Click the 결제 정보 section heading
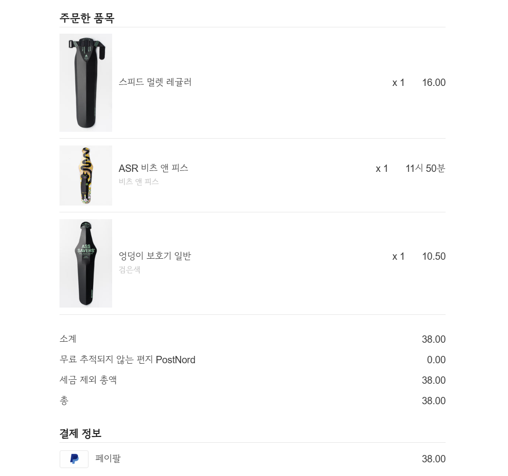The width and height of the screenshot is (508, 476). coord(80,433)
